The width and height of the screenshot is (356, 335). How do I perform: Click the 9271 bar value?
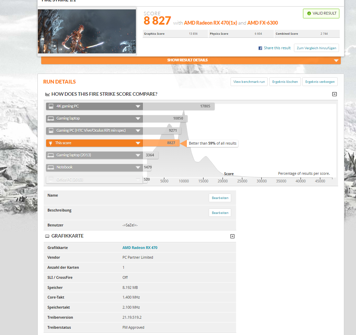coord(173,131)
